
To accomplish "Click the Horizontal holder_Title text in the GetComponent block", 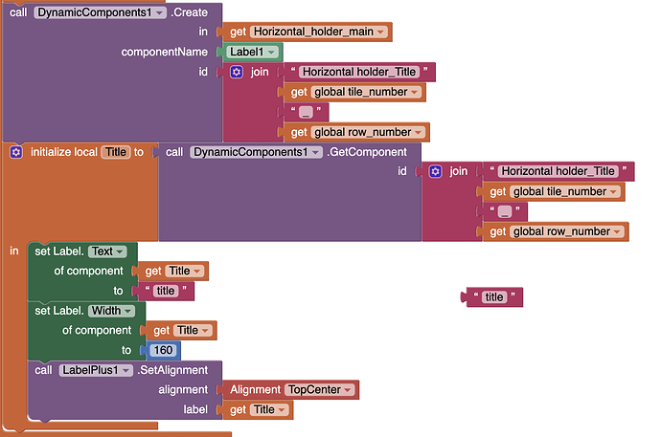I will [558, 171].
